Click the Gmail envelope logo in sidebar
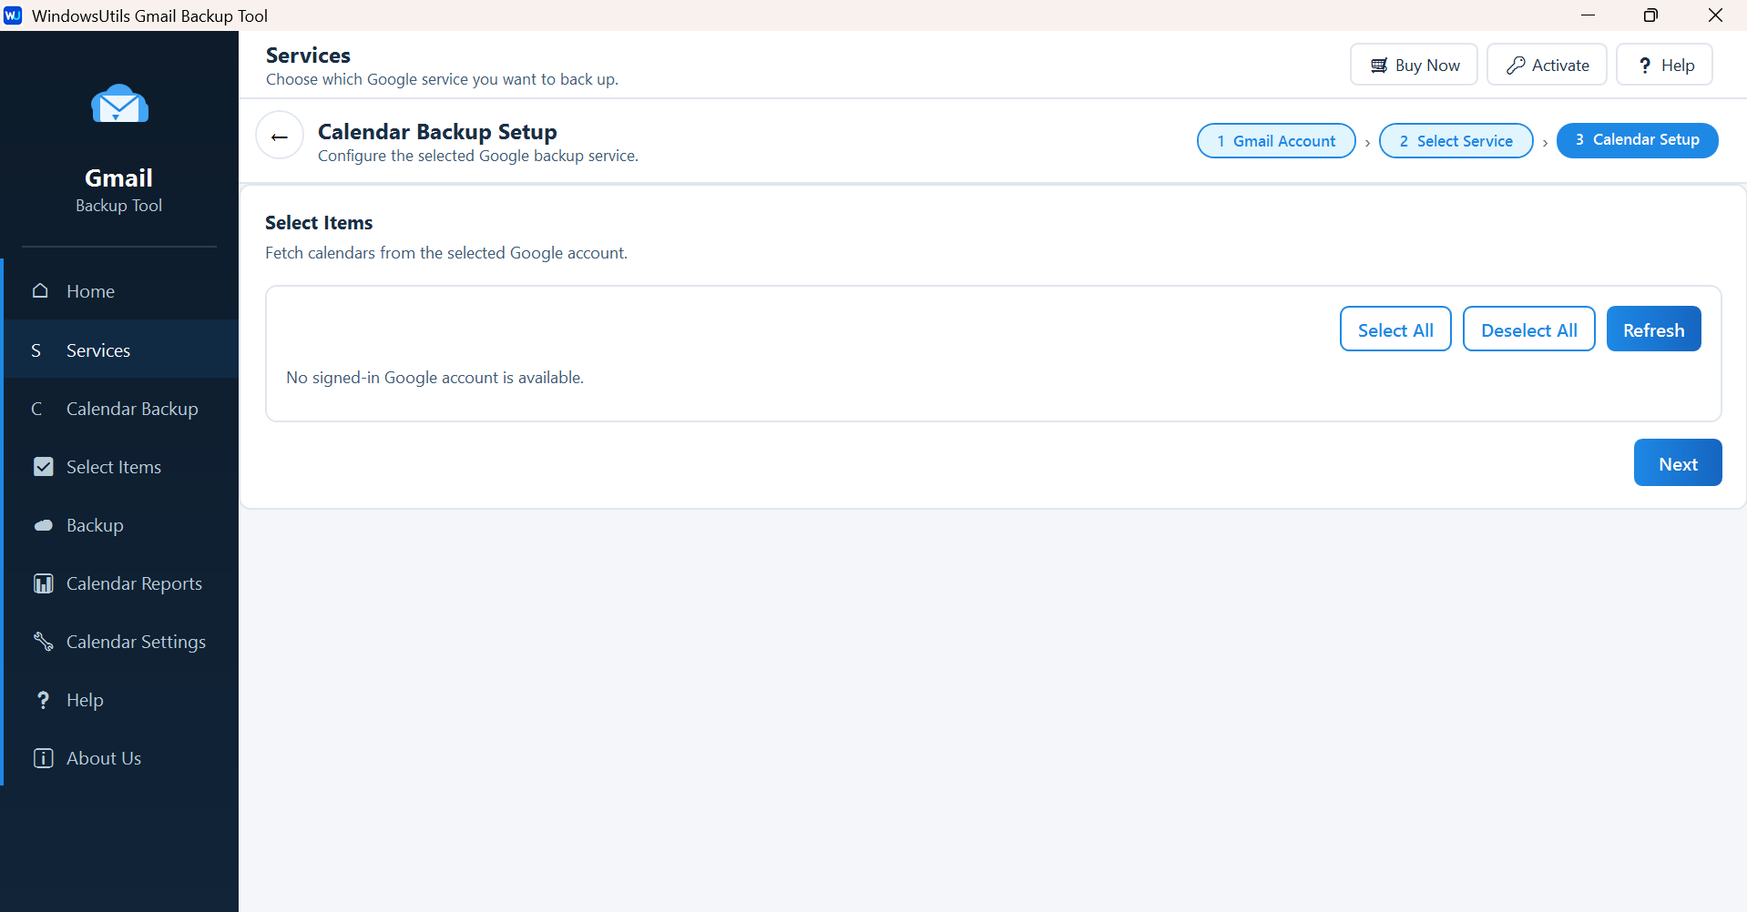 [119, 104]
